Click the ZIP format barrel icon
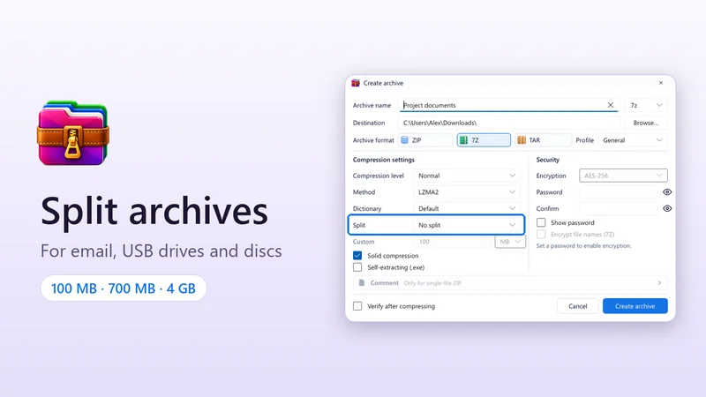706x397 pixels. 404,140
